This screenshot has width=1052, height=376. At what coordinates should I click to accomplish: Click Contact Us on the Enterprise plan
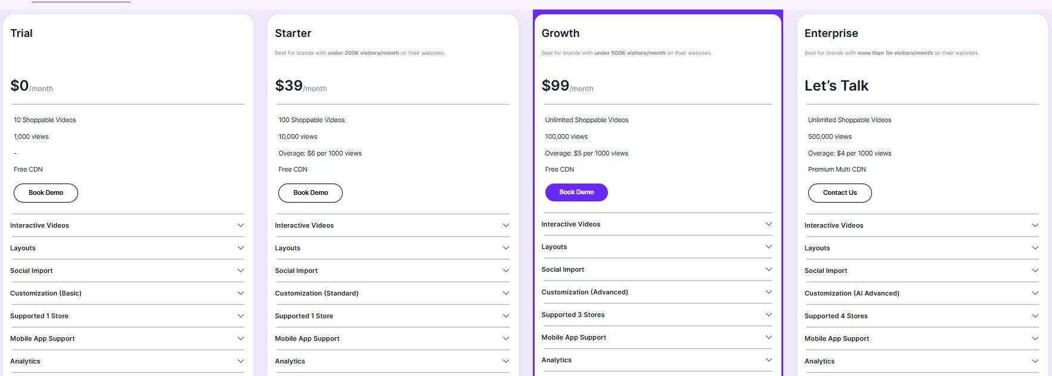pyautogui.click(x=839, y=192)
